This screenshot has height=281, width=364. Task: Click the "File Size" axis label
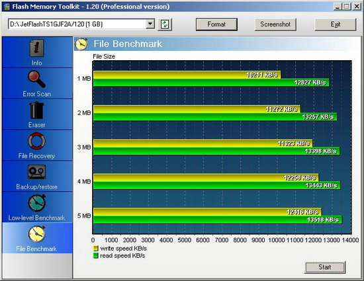click(x=104, y=57)
